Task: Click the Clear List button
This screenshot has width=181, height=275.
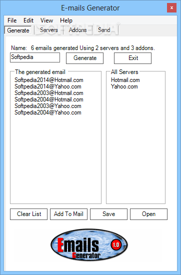Action: (x=29, y=214)
